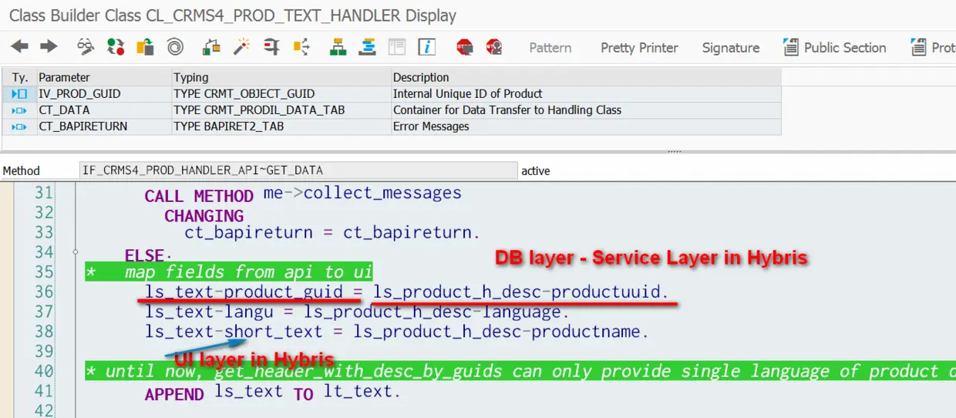The image size is (956, 418).
Task: Select the Parameter column header
Action: [x=104, y=77]
